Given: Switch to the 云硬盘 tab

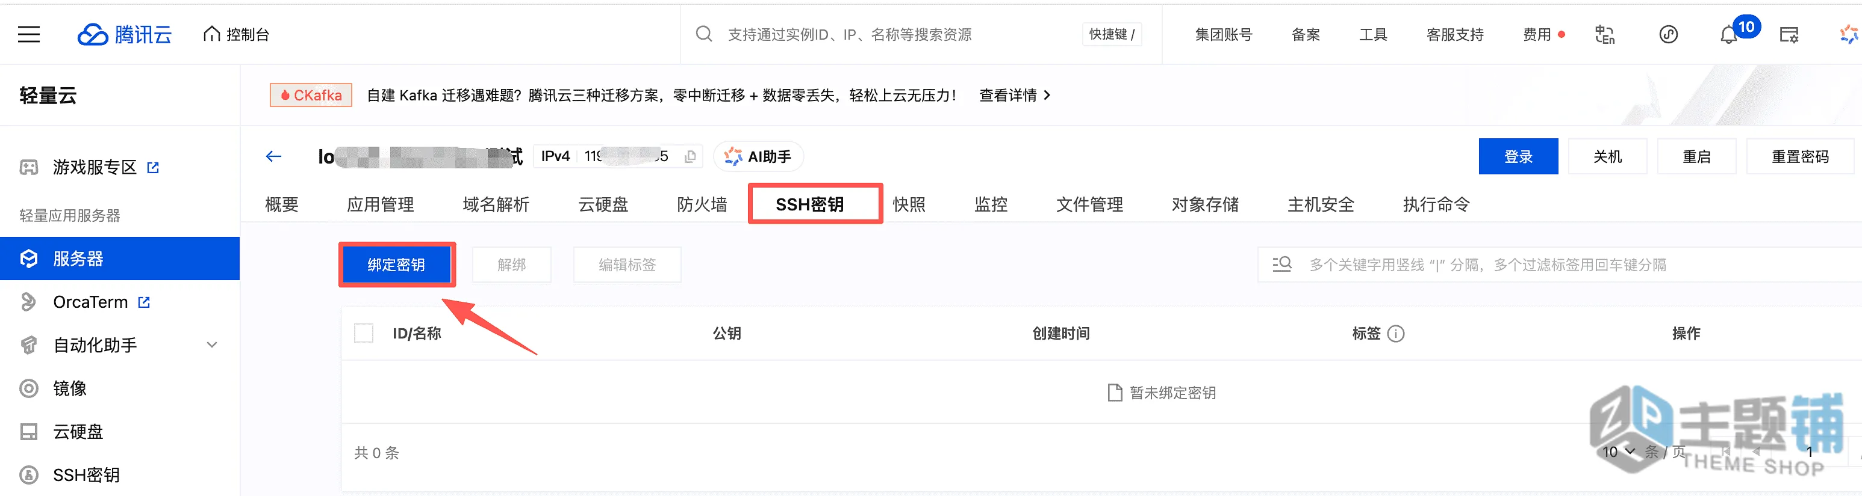Looking at the screenshot, I should click(603, 204).
